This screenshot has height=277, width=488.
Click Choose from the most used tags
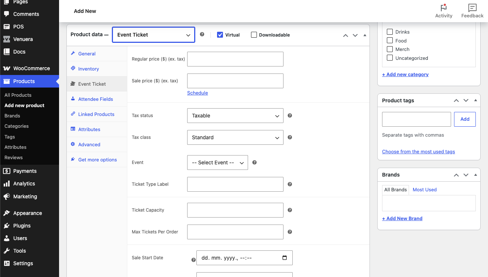pos(419,151)
